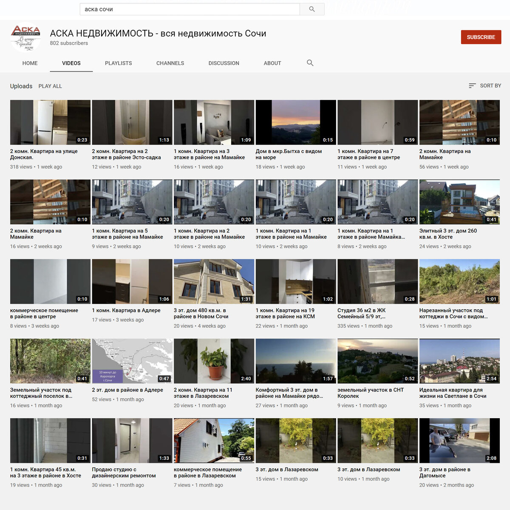
Task: Open the Sort By menu
Action: [x=485, y=86]
